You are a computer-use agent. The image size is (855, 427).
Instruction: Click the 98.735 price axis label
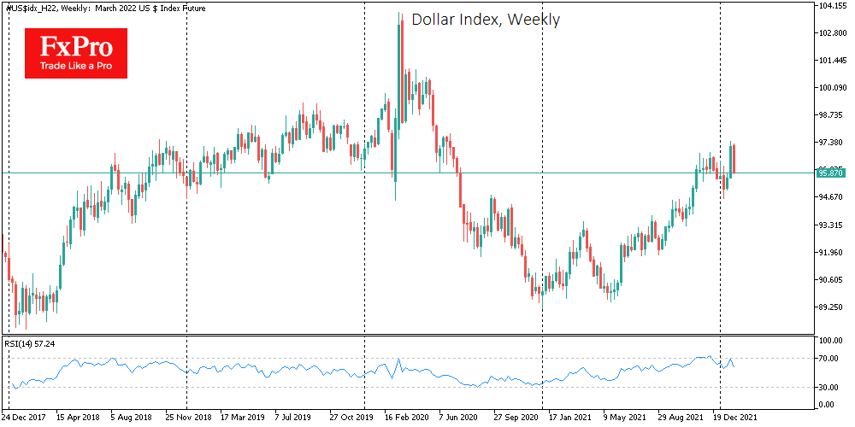pos(832,115)
